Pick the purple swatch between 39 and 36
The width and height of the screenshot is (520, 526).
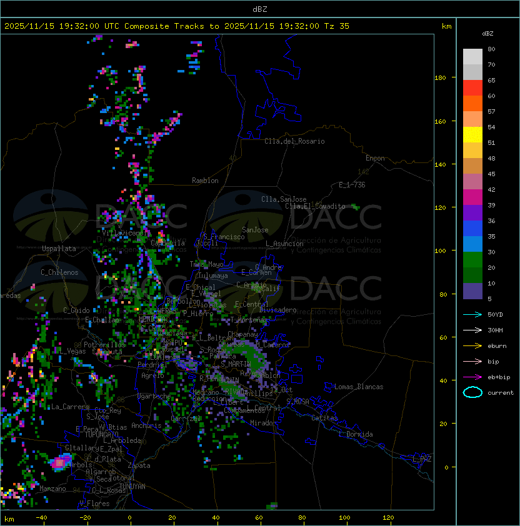(x=472, y=213)
